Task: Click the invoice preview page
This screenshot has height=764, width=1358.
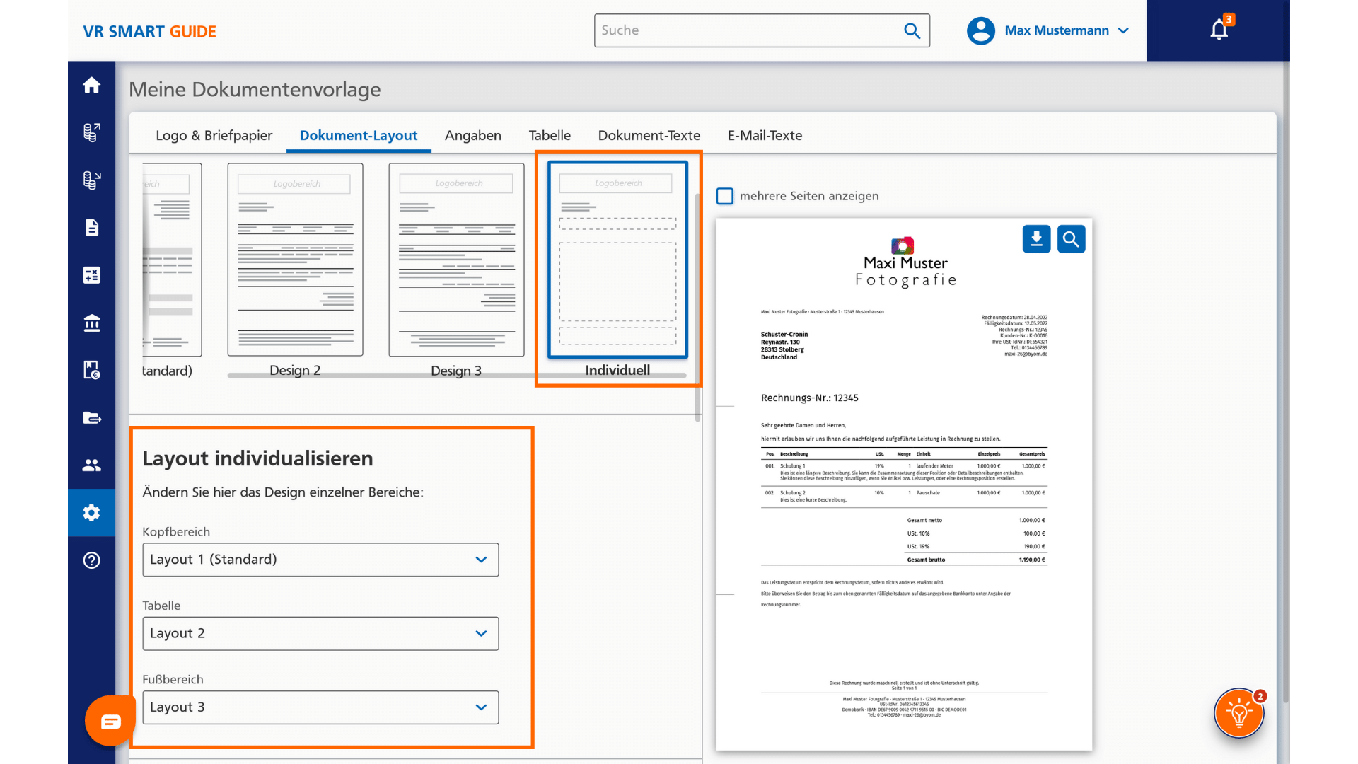Action: [x=904, y=485]
